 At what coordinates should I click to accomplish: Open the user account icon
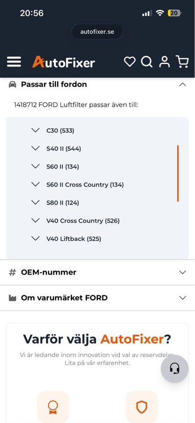(x=165, y=62)
